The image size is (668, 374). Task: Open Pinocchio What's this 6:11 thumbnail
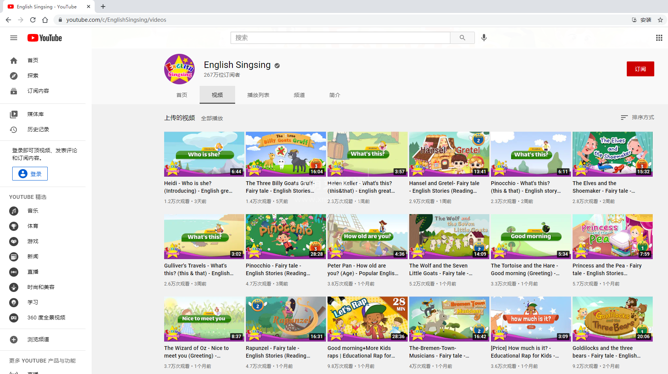tap(531, 154)
